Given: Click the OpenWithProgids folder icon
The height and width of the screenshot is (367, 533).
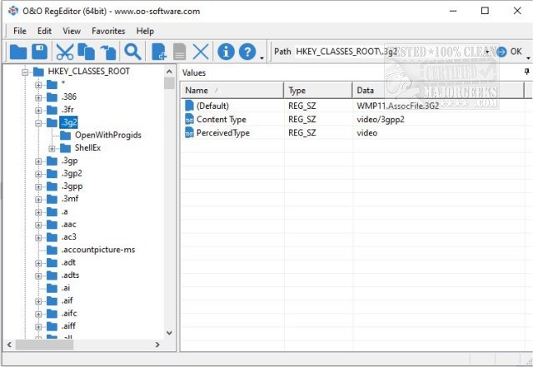Looking at the screenshot, I should coord(65,136).
